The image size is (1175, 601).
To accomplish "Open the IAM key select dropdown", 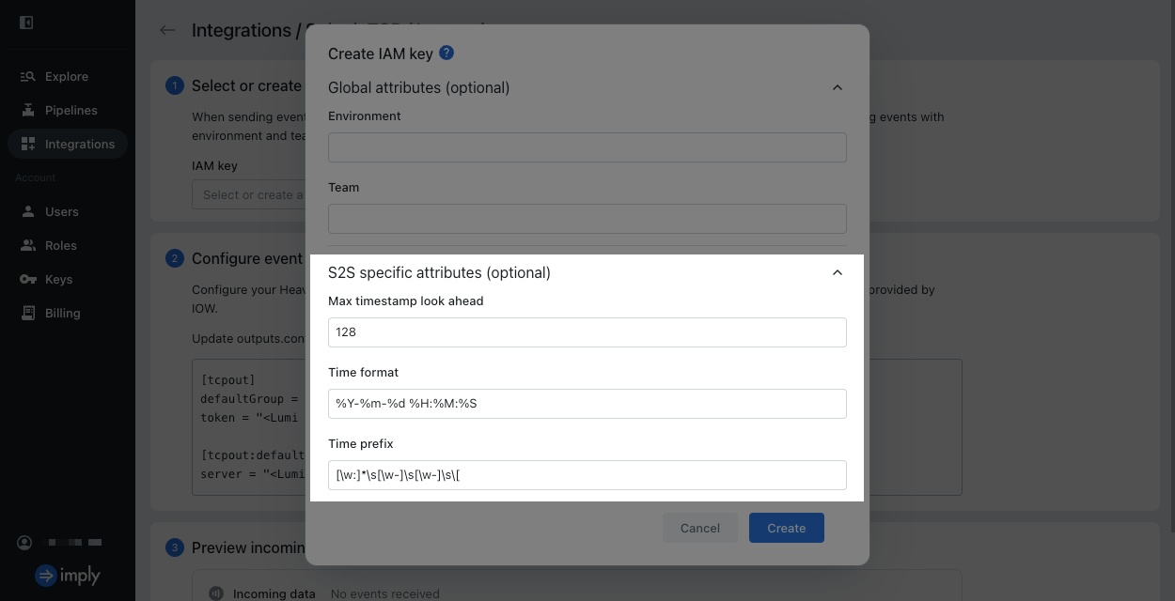I will (x=249, y=194).
